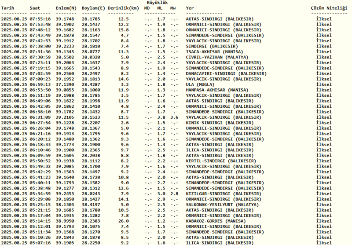Select time 07:55:18 in first row
The image size is (352, 245).
tap(40, 19)
